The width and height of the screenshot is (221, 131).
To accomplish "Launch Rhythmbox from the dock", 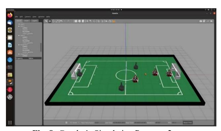I will point(10,30).
